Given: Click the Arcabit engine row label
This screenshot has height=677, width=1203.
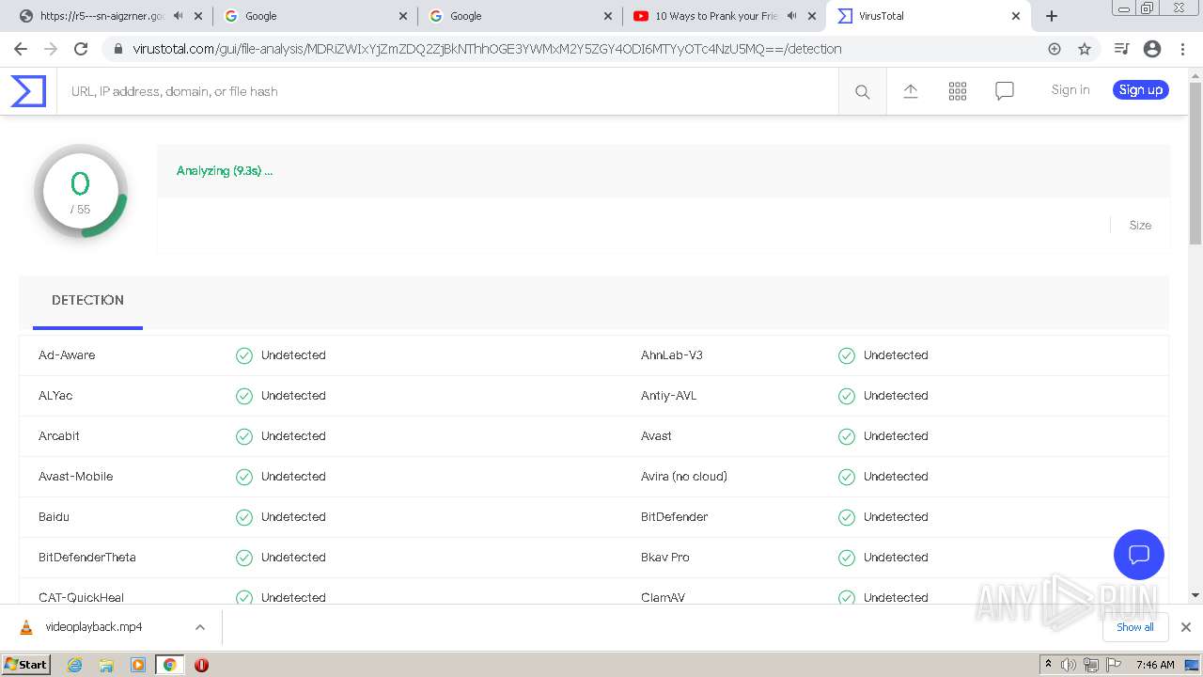Looking at the screenshot, I should pyautogui.click(x=59, y=436).
